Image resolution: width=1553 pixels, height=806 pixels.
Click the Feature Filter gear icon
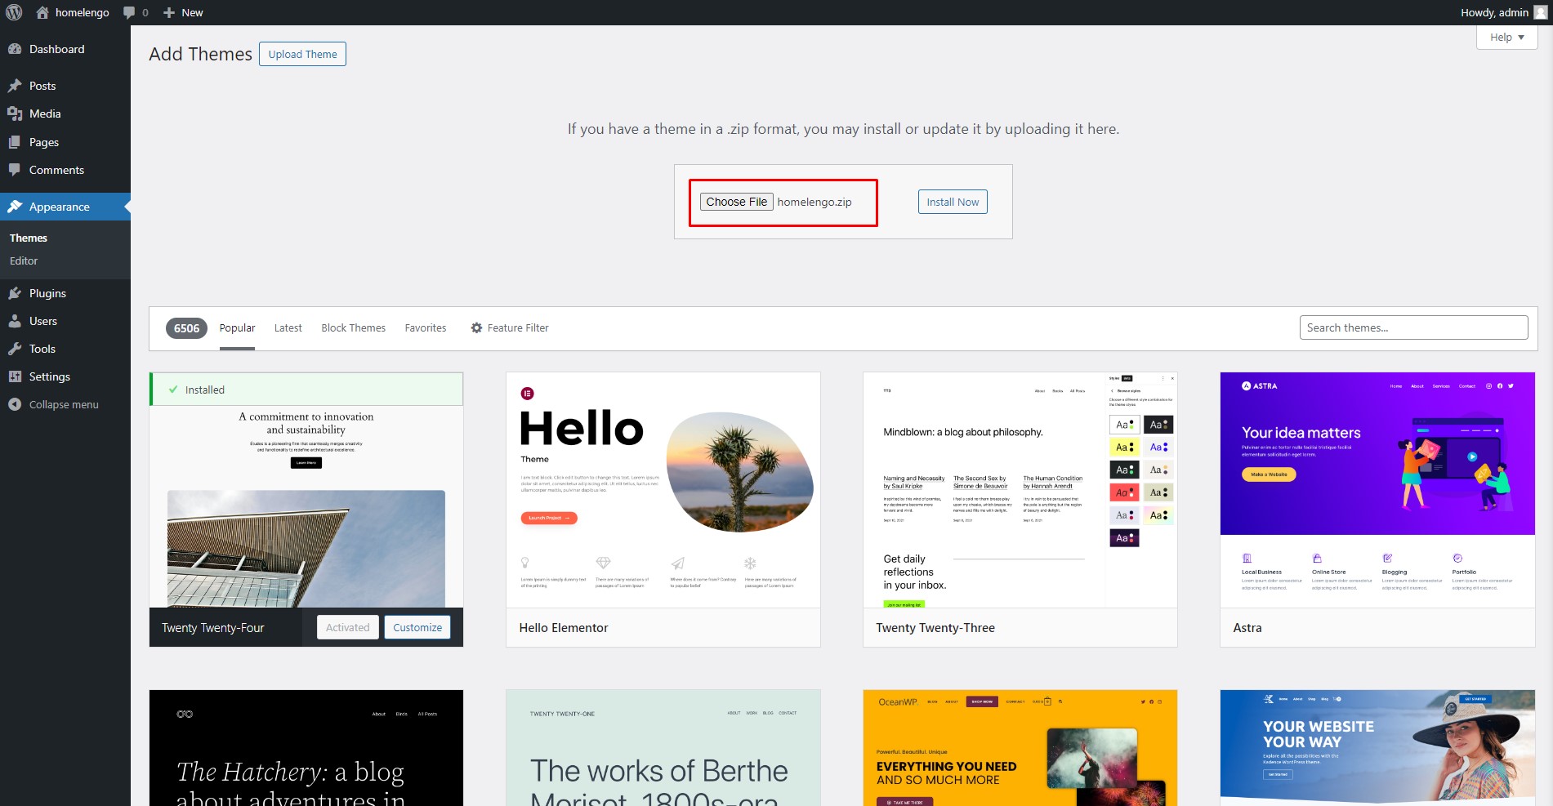[476, 327]
